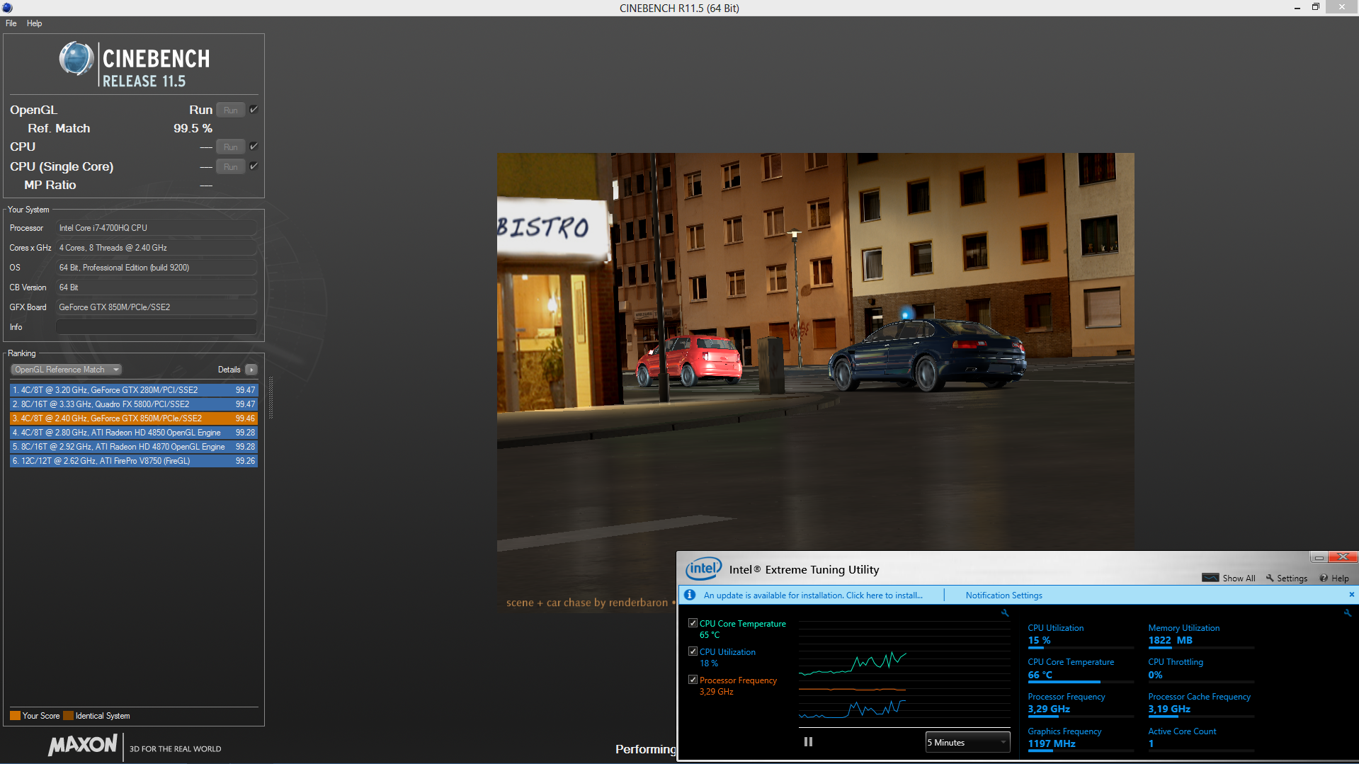The image size is (1359, 764).
Task: Click the update notification info icon
Action: [690, 595]
